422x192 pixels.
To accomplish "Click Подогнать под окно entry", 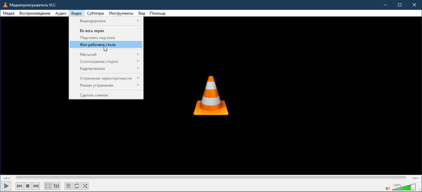I will coord(106,37).
